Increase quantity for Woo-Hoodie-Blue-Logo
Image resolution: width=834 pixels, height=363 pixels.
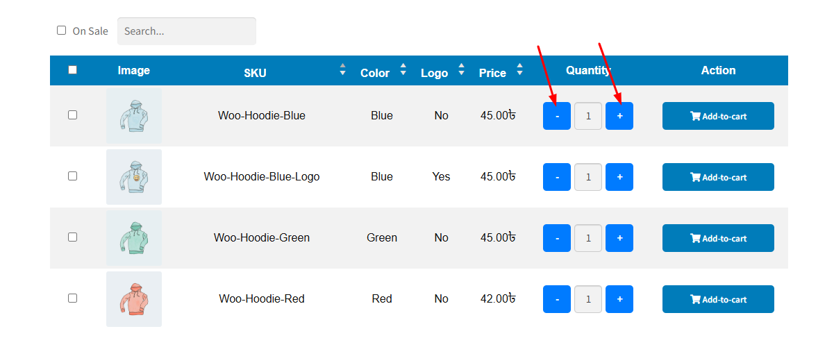coord(619,177)
